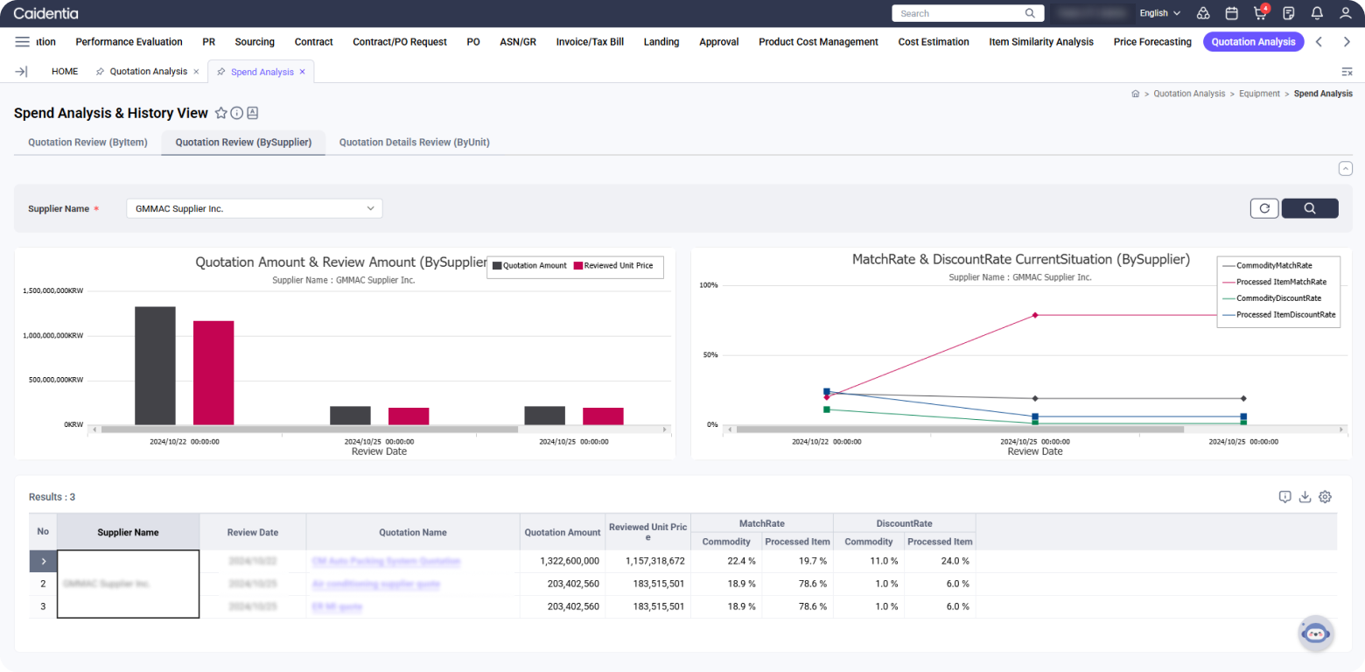Open the Supplier Name dropdown
This screenshot has width=1365, height=672.
(x=255, y=208)
